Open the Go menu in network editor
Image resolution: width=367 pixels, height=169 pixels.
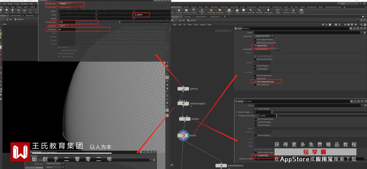[185, 24]
